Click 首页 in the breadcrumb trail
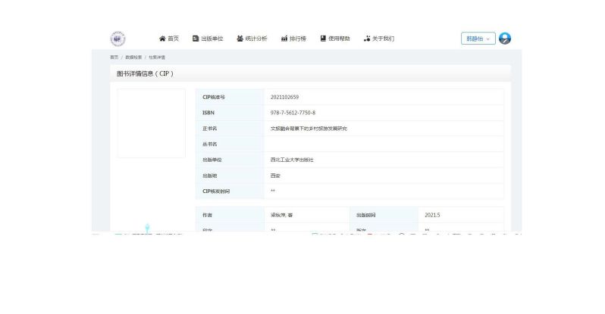 (x=114, y=57)
